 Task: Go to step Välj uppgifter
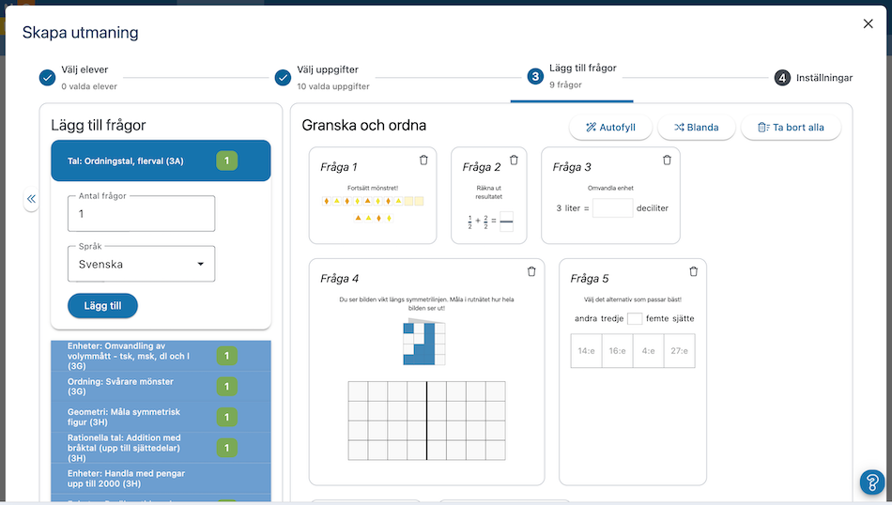click(x=322, y=77)
